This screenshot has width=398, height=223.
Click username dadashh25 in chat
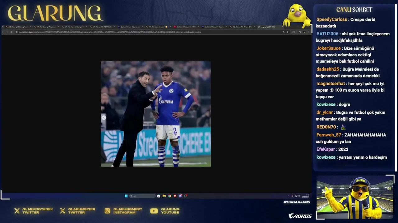(x=328, y=69)
